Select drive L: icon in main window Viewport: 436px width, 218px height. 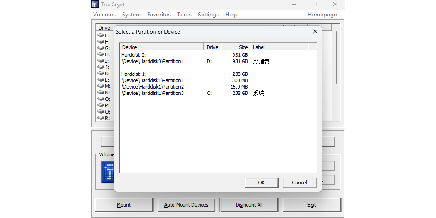(100, 80)
